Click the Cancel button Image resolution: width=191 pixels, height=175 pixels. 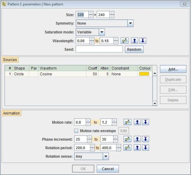(108, 169)
